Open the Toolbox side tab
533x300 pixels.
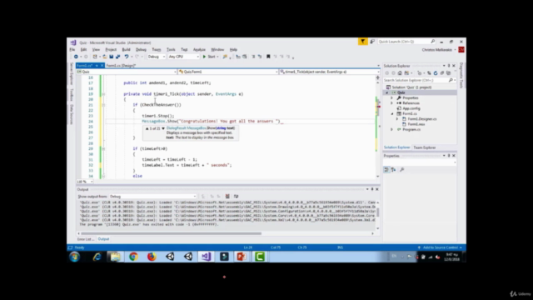pyautogui.click(x=72, y=95)
